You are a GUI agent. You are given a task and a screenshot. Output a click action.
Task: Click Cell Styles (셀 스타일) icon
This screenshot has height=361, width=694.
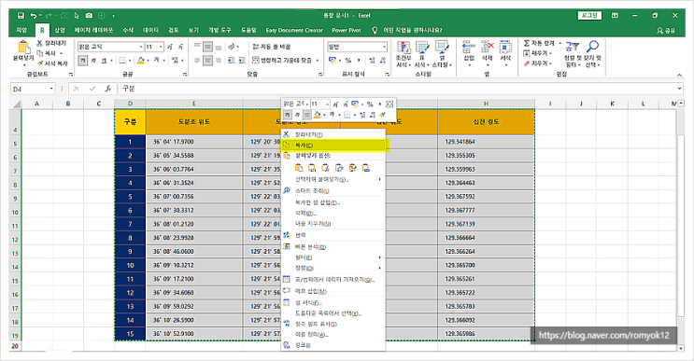[442, 48]
